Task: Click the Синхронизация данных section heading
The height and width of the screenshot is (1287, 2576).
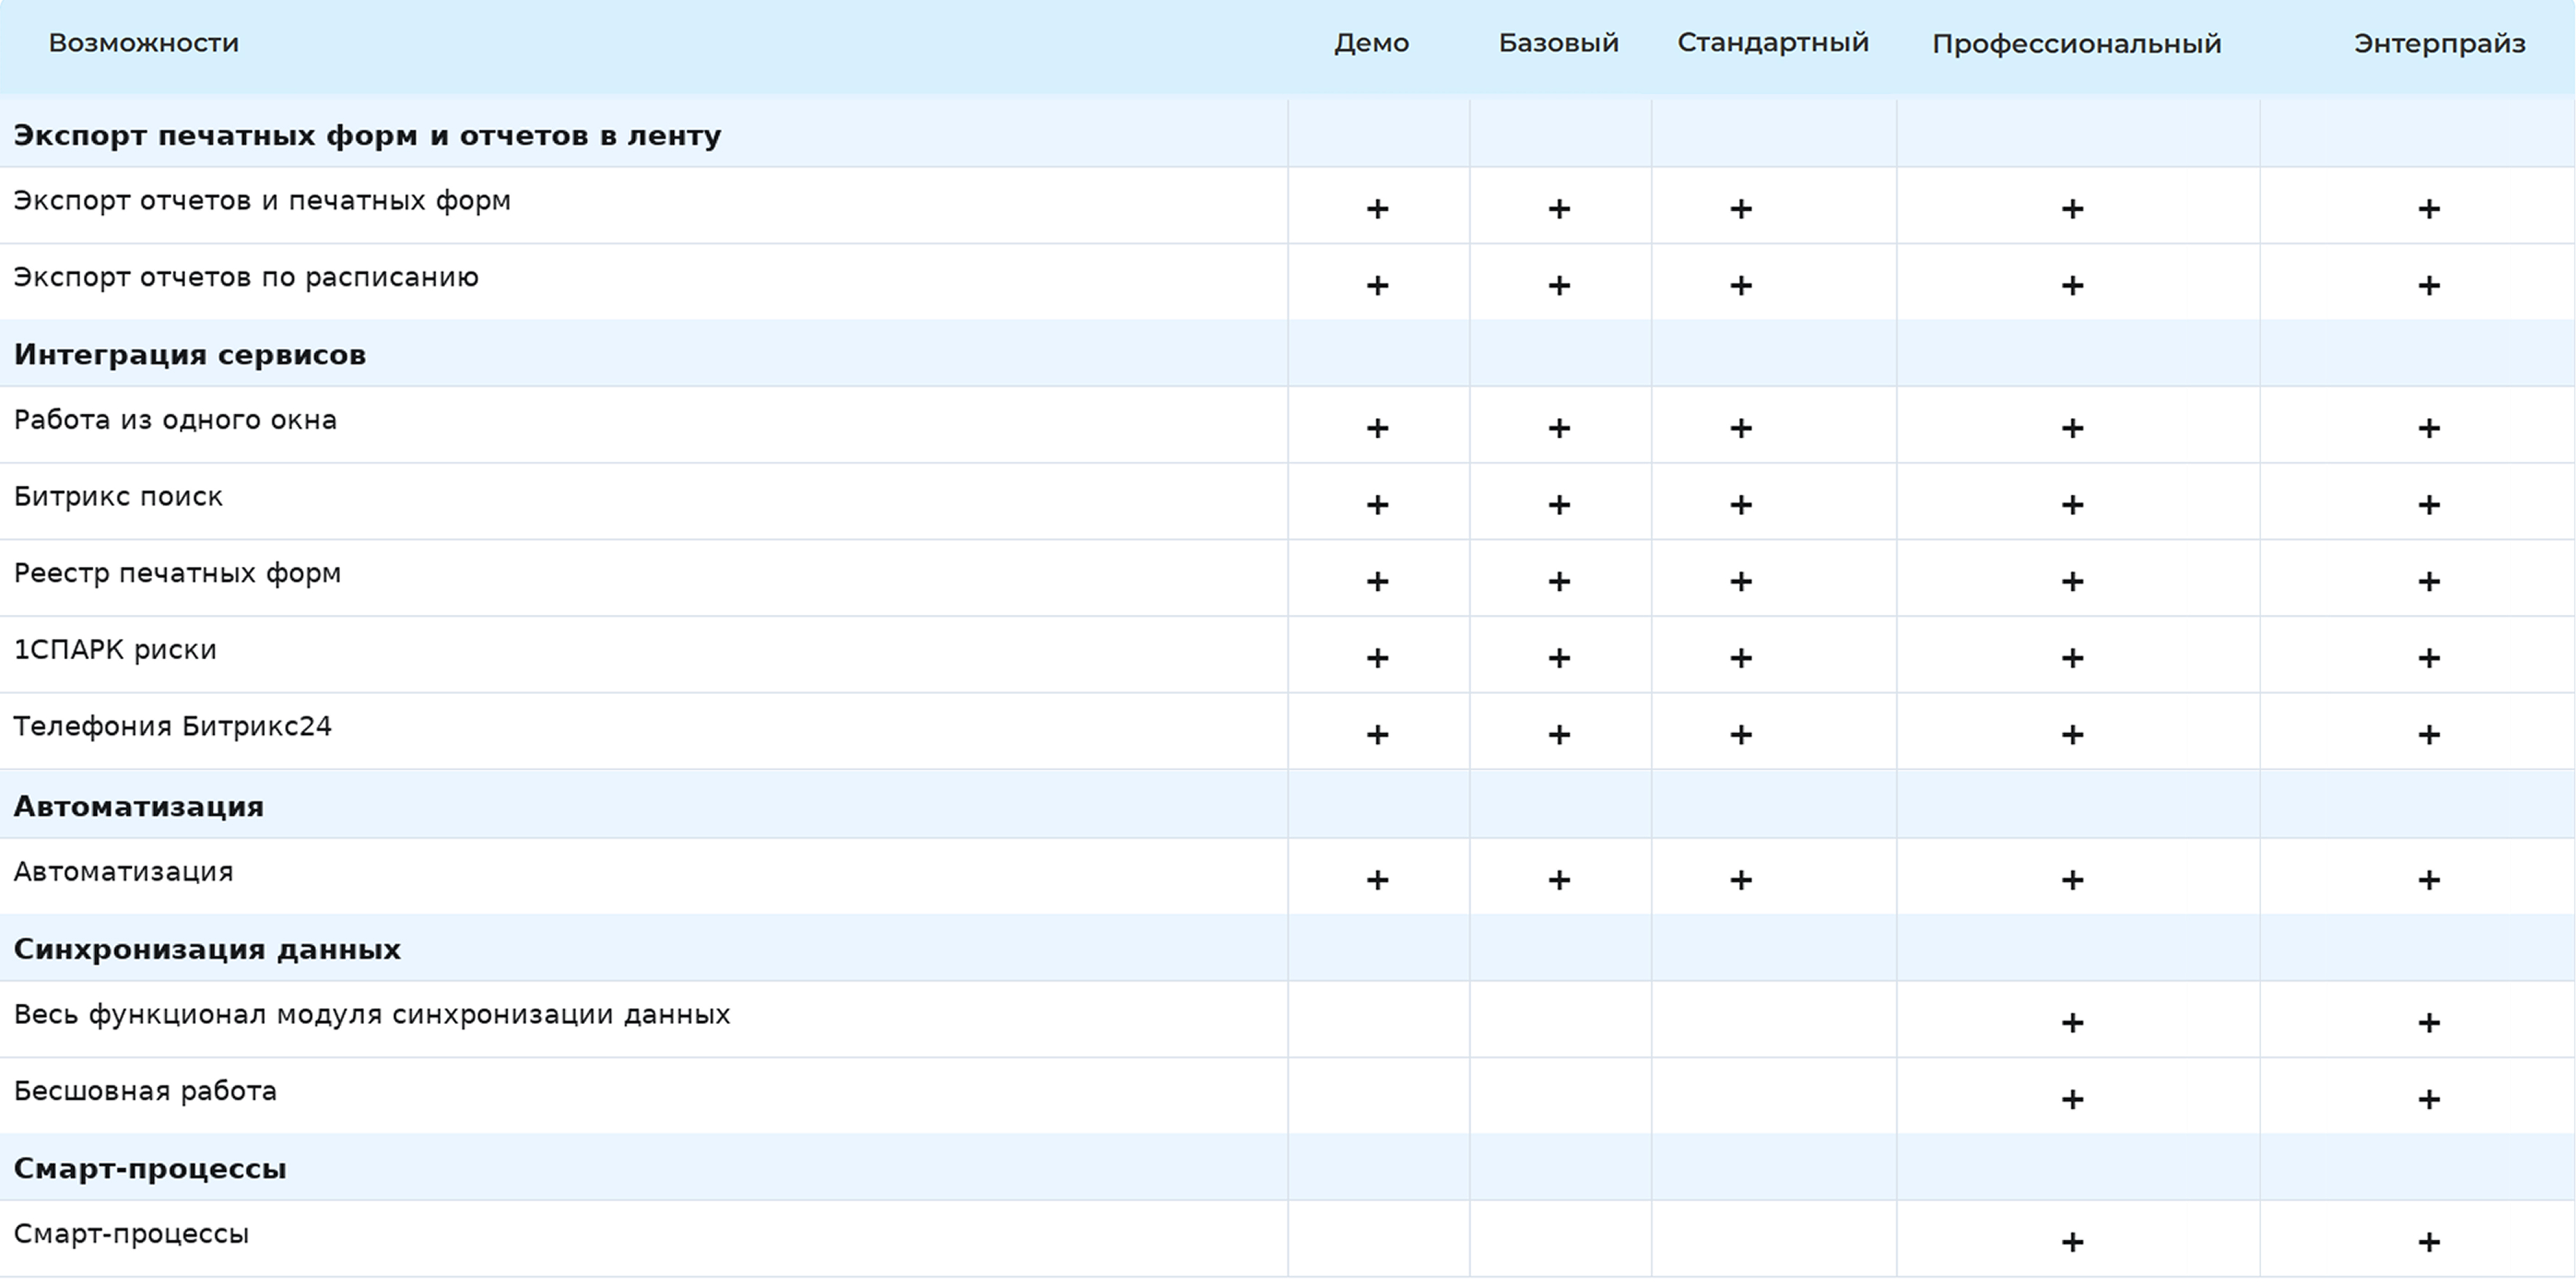Action: tap(207, 949)
